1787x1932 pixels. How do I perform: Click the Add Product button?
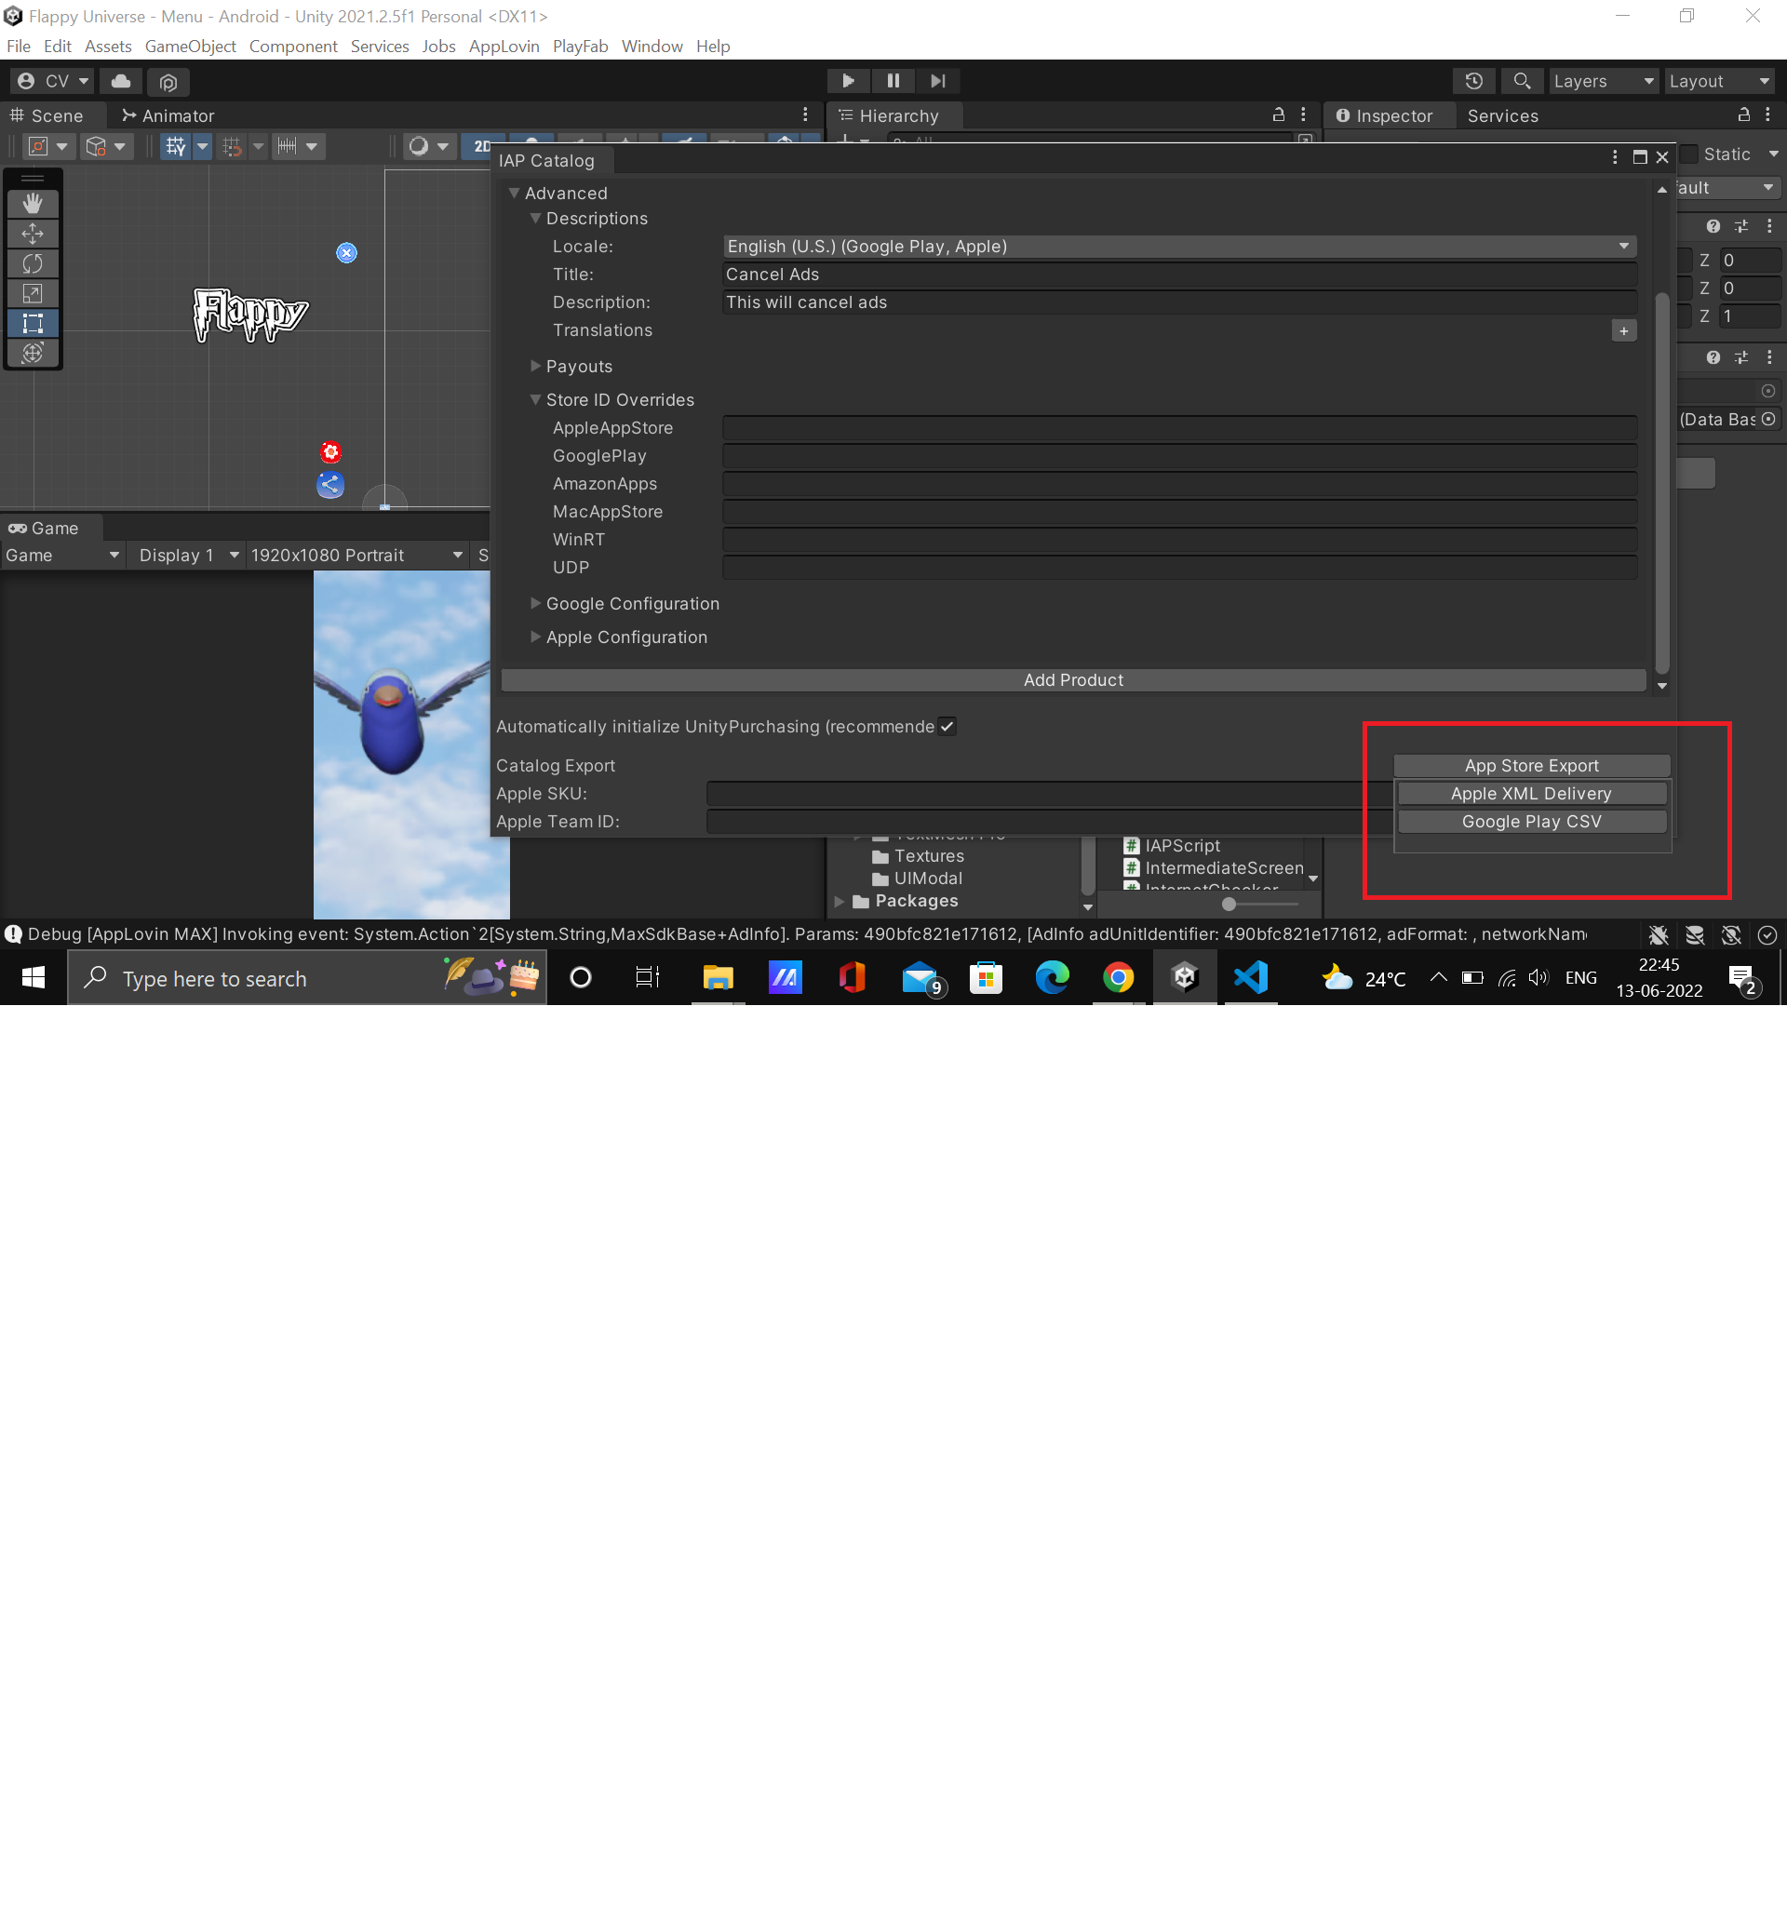(1073, 680)
